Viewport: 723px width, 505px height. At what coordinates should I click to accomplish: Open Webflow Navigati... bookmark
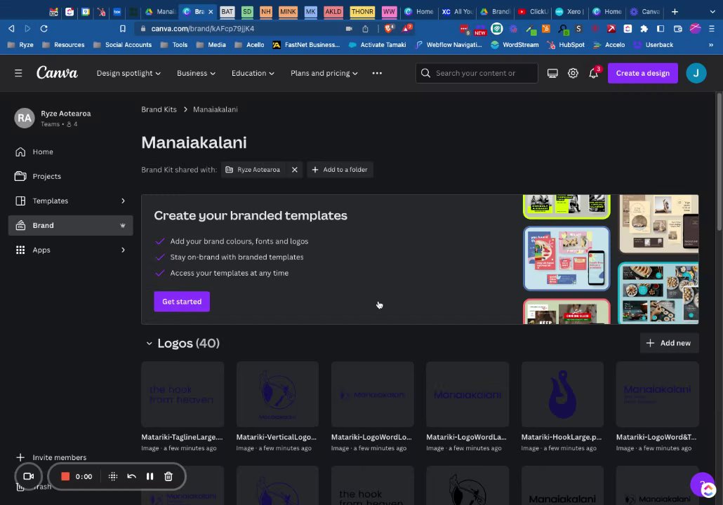pyautogui.click(x=449, y=45)
